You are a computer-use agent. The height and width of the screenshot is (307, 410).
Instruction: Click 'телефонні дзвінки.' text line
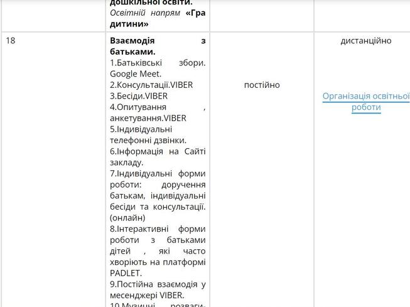[x=148, y=141]
